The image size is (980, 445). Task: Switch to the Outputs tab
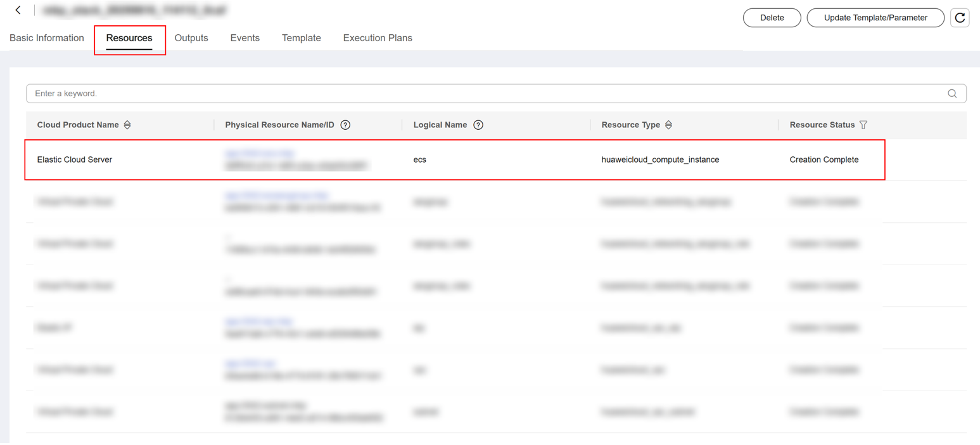191,38
